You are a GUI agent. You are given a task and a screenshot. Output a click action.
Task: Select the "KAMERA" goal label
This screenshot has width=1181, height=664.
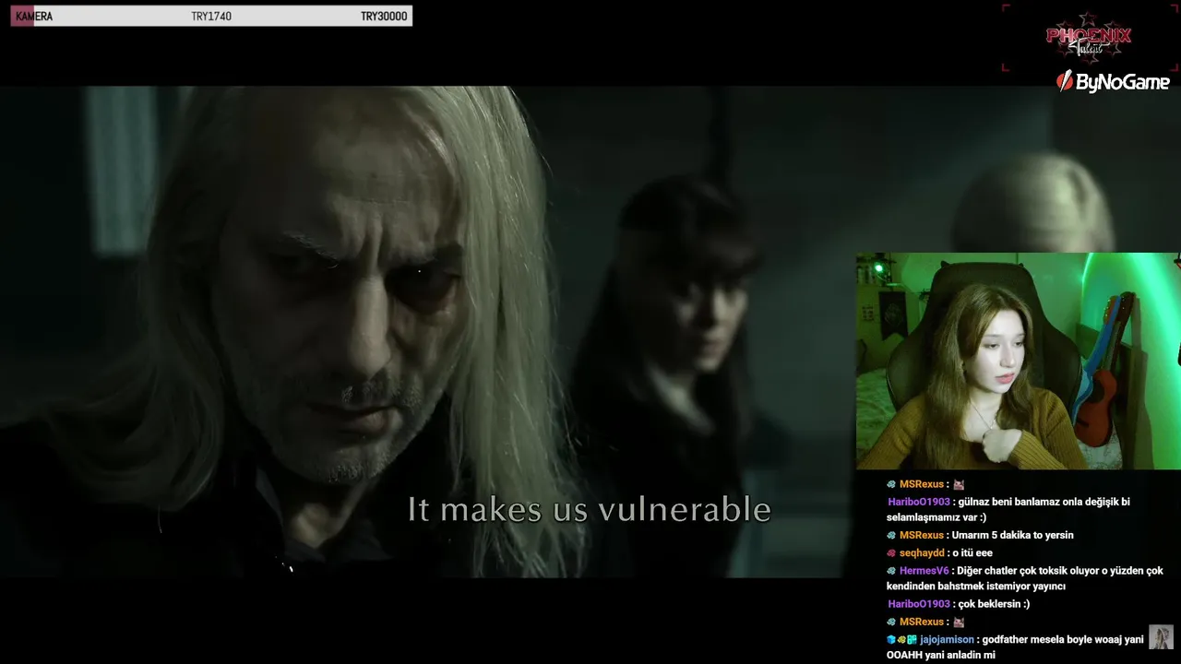point(34,17)
